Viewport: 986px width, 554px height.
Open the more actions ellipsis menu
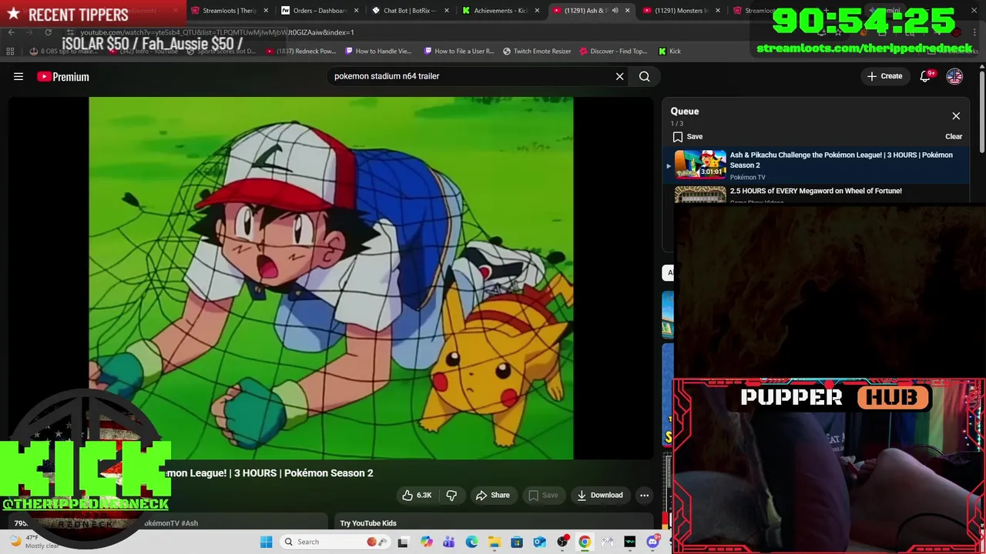(644, 495)
